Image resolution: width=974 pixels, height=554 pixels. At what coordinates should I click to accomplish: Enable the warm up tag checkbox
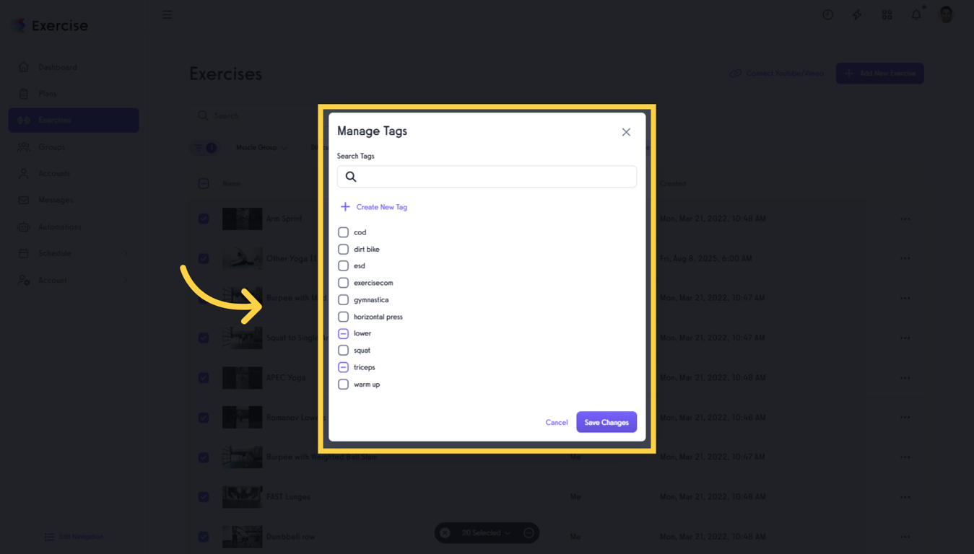point(343,384)
